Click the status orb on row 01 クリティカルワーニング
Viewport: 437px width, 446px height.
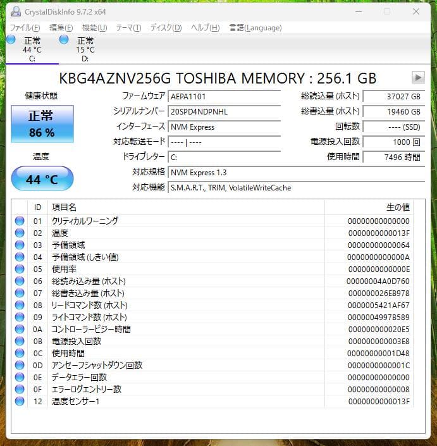pyautogui.click(x=20, y=221)
